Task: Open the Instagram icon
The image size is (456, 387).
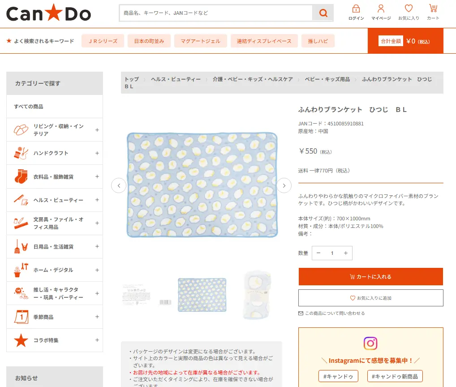Action: coord(370,344)
